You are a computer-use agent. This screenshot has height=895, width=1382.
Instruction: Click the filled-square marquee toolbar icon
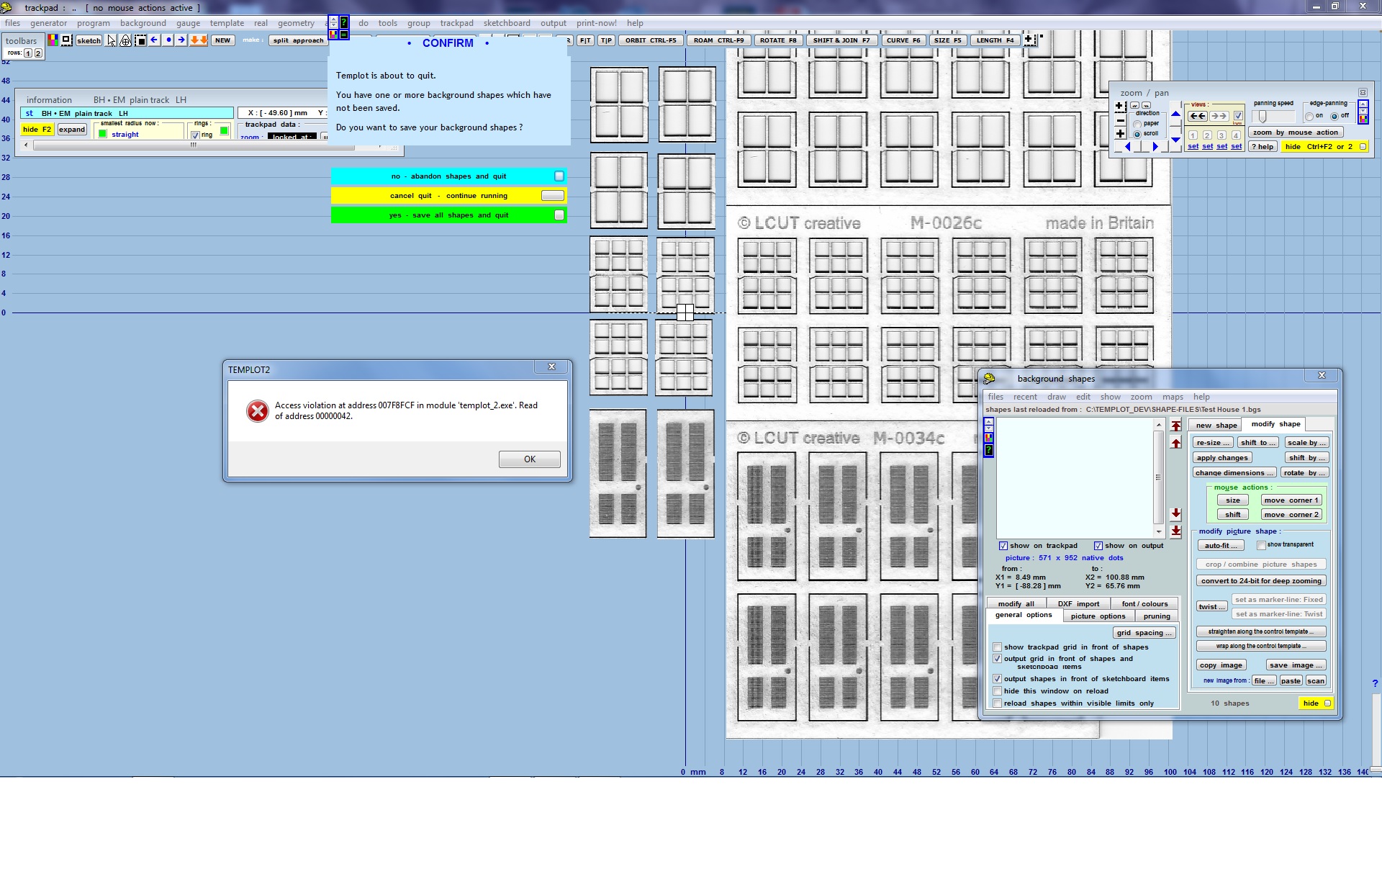[140, 40]
